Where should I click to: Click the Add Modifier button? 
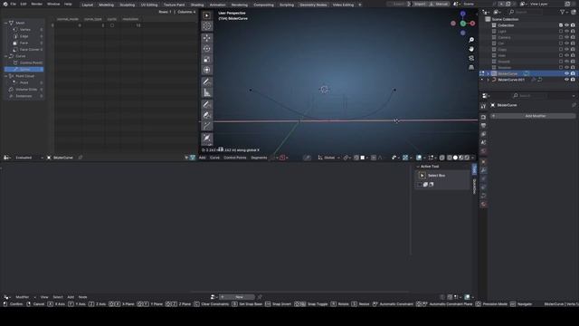tap(533, 116)
